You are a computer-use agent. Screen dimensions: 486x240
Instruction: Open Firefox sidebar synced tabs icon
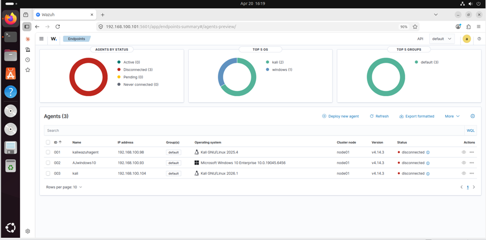pyautogui.click(x=27, y=49)
